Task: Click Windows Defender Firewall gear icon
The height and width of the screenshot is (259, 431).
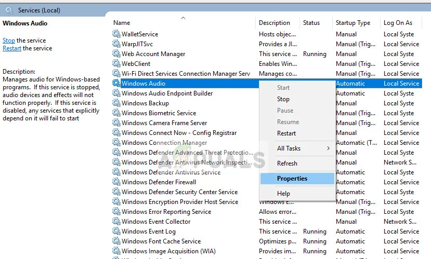Action: tap(116, 182)
